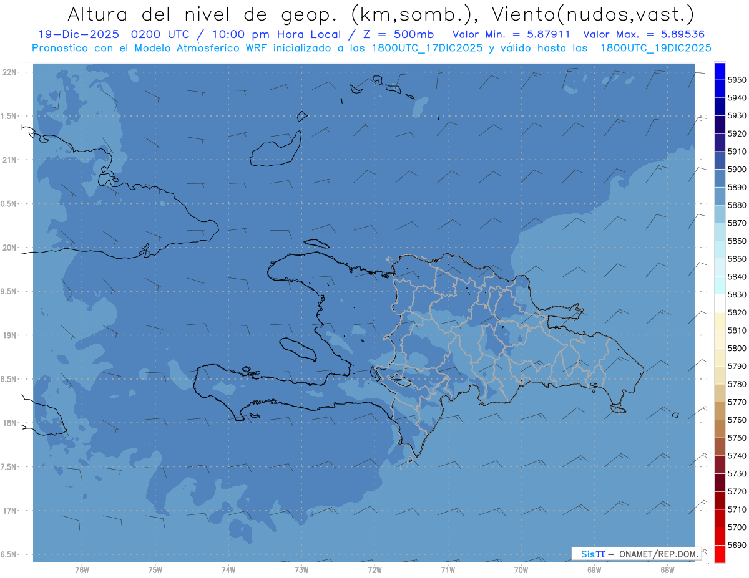Click the 5920 color bar label

(737, 133)
